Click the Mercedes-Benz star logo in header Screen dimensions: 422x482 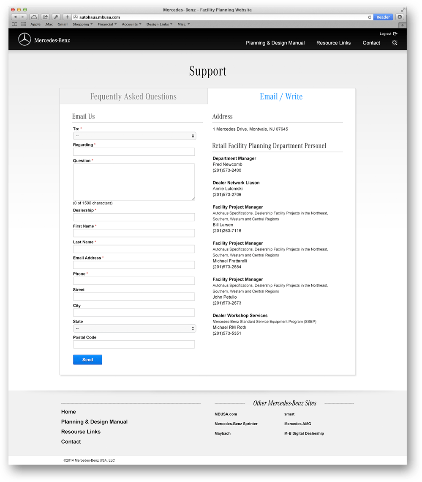pos(25,39)
